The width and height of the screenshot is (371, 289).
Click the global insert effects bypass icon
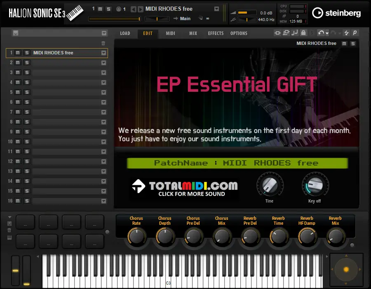point(277,33)
